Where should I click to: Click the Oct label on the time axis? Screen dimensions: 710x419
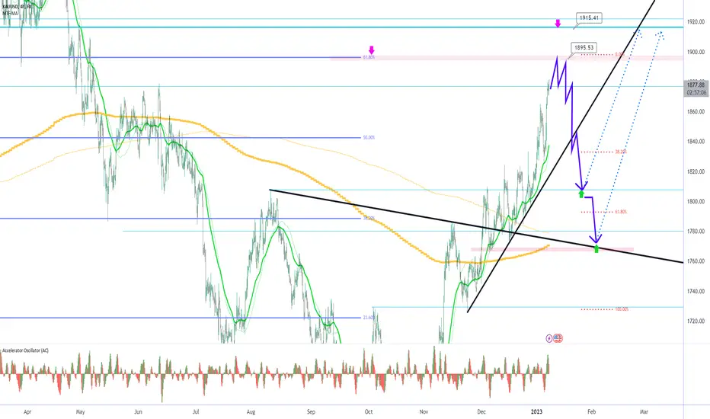(x=369, y=412)
